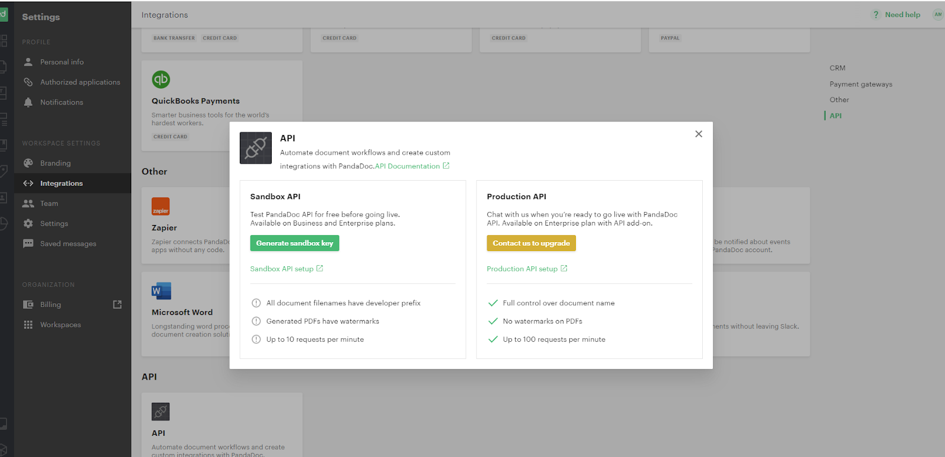
Task: Click info icon beside 10 requests per minute
Action: click(256, 340)
